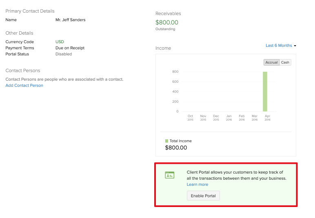
Task: Open the Learn more link
Action: pyautogui.click(x=197, y=185)
